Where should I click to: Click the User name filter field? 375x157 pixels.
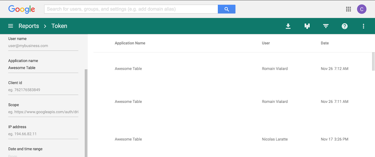[43, 46]
